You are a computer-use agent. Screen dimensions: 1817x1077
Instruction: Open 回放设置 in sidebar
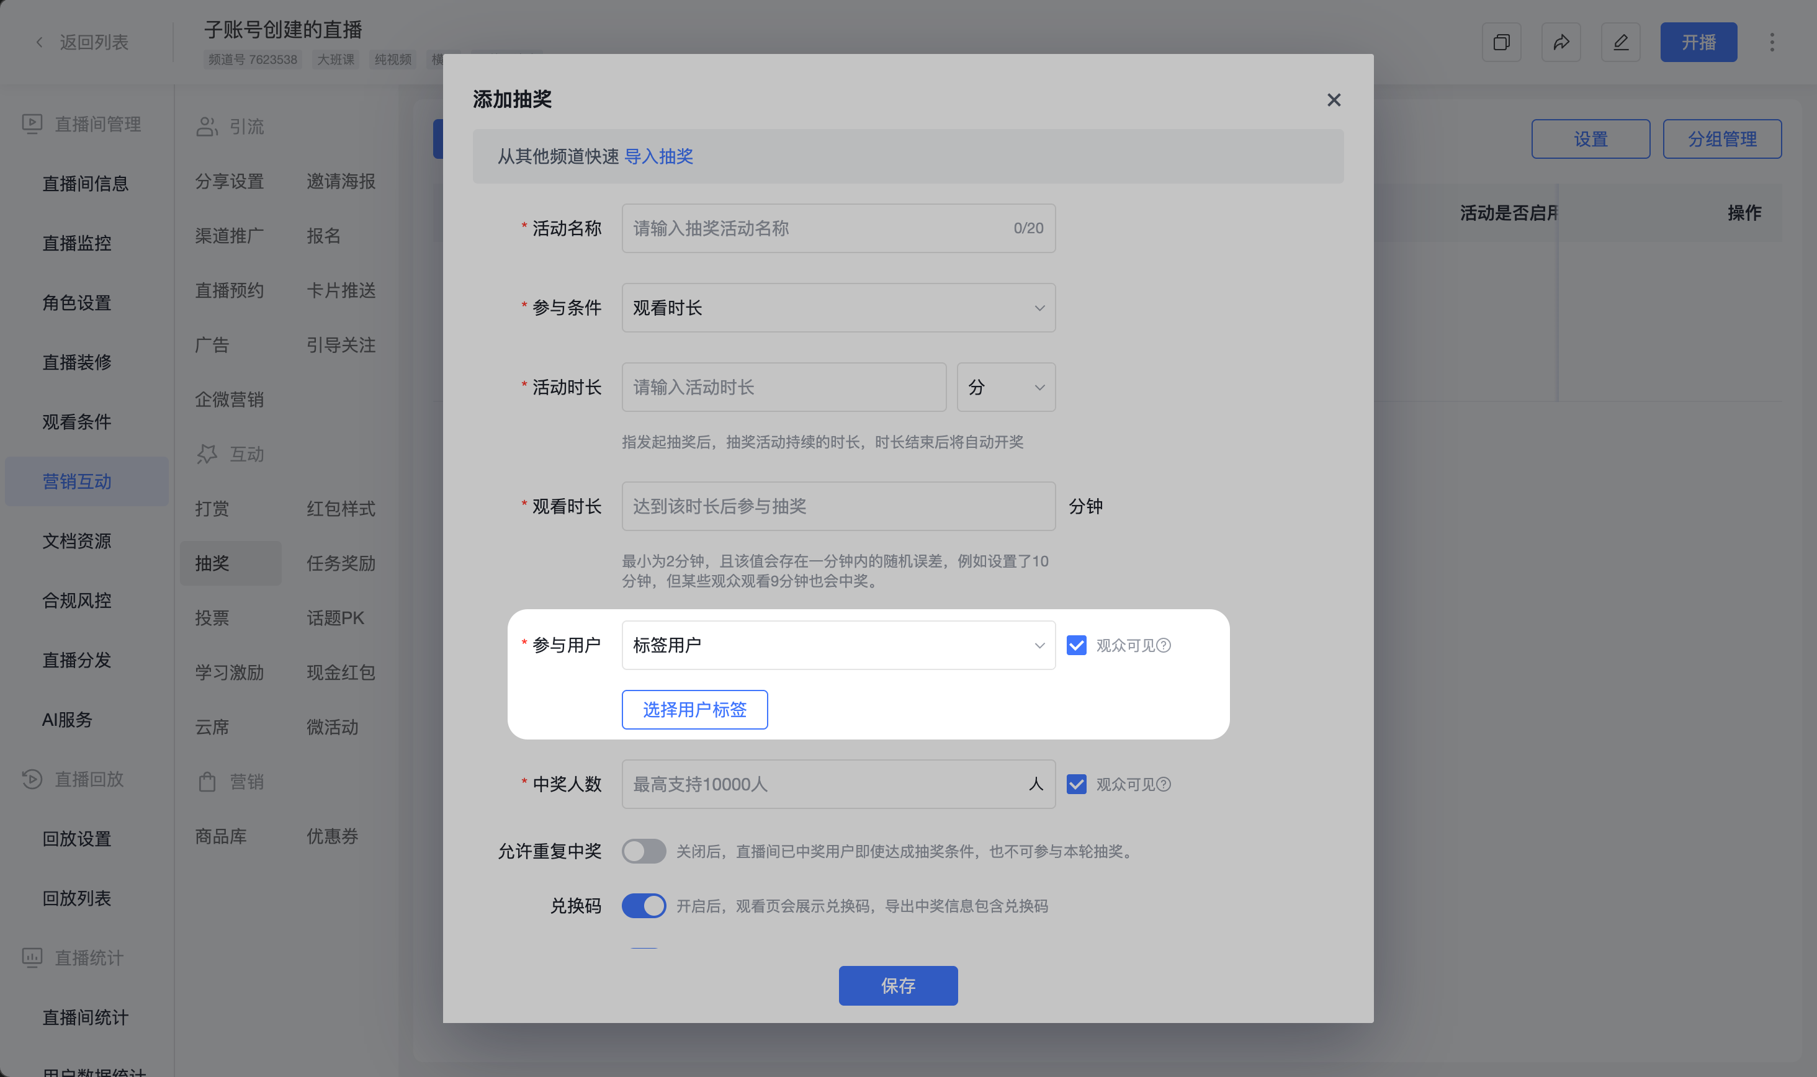click(76, 838)
